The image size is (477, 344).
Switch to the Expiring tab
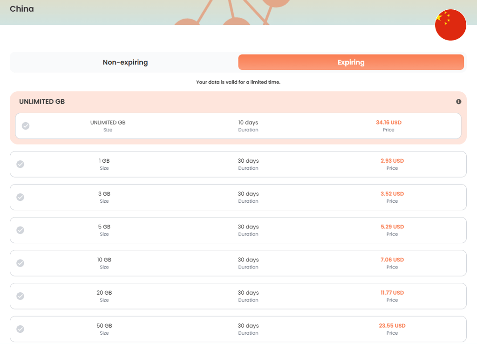pos(351,62)
